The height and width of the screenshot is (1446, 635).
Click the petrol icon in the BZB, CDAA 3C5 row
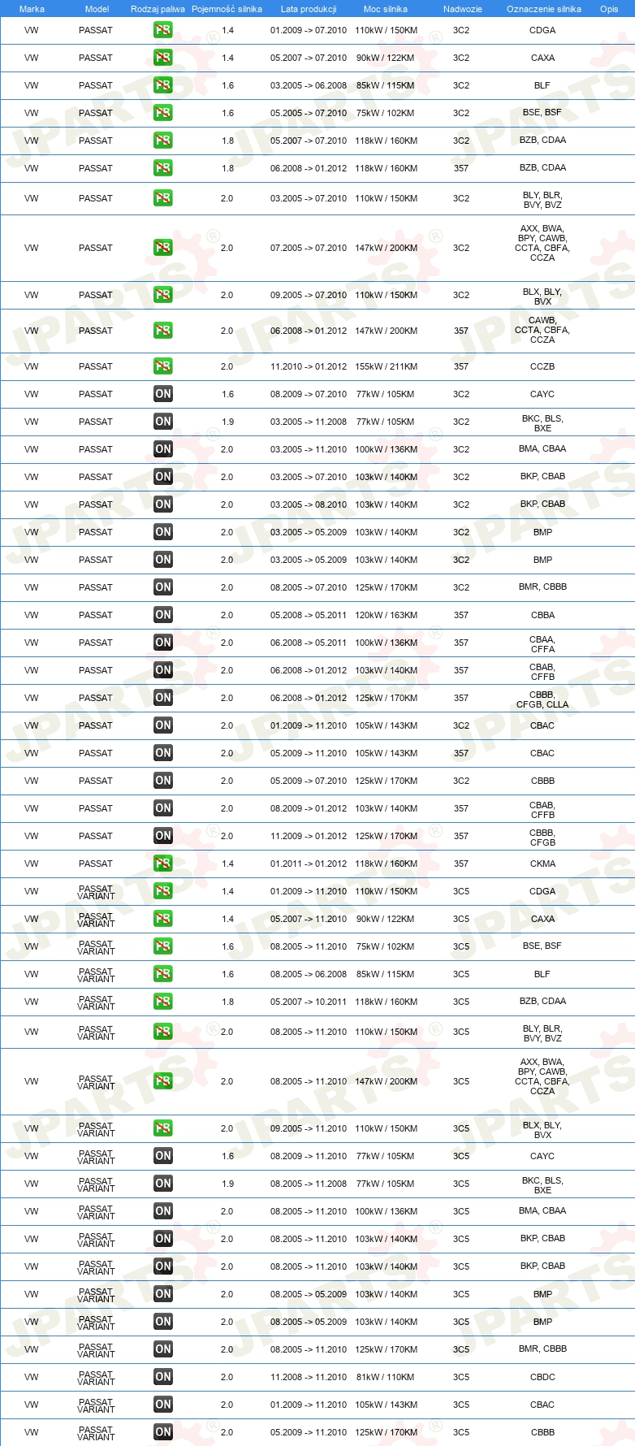163,1002
